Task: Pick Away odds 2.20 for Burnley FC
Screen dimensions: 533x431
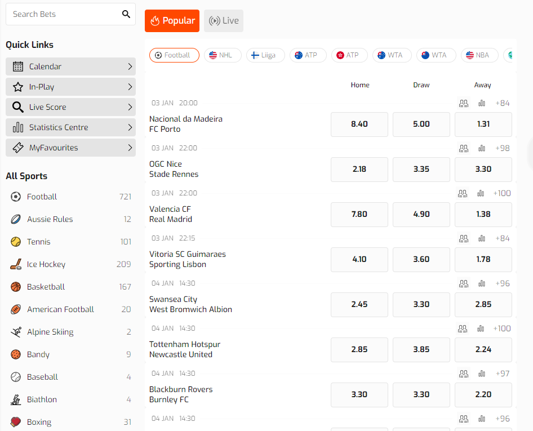Action: pos(483,395)
